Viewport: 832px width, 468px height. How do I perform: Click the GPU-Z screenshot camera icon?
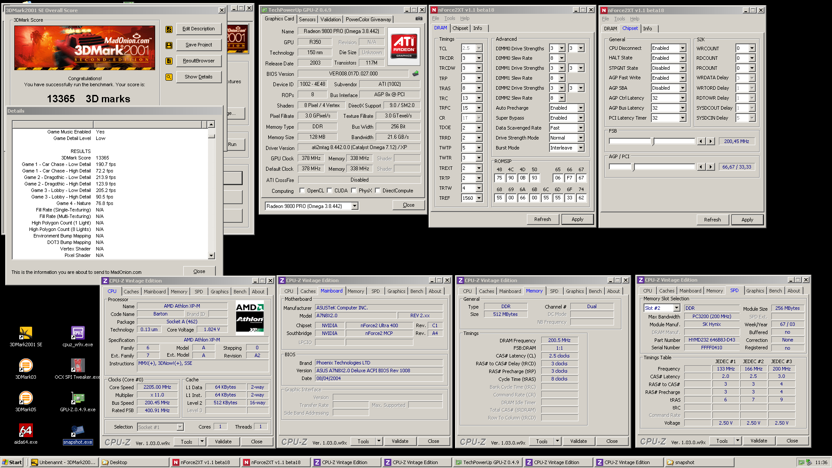[419, 19]
